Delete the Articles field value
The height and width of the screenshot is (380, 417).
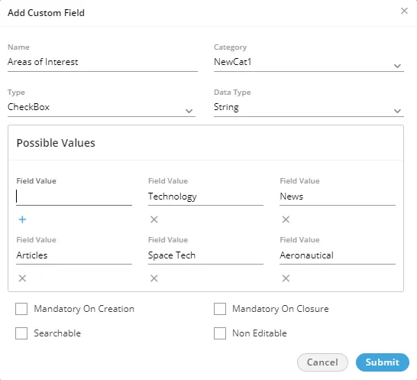coord(22,278)
